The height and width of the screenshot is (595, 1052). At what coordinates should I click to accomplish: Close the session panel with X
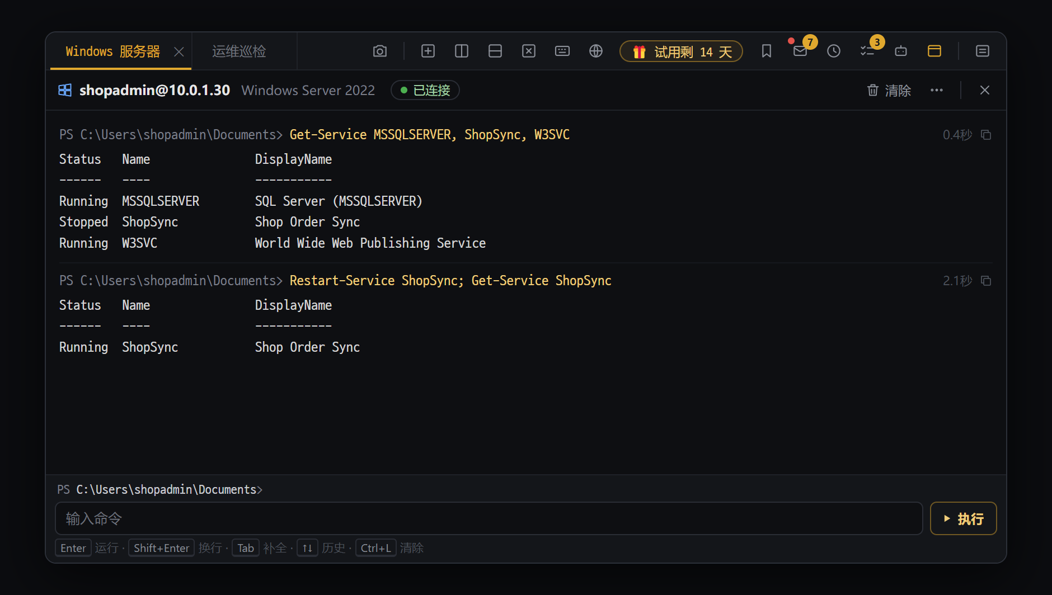click(x=985, y=90)
